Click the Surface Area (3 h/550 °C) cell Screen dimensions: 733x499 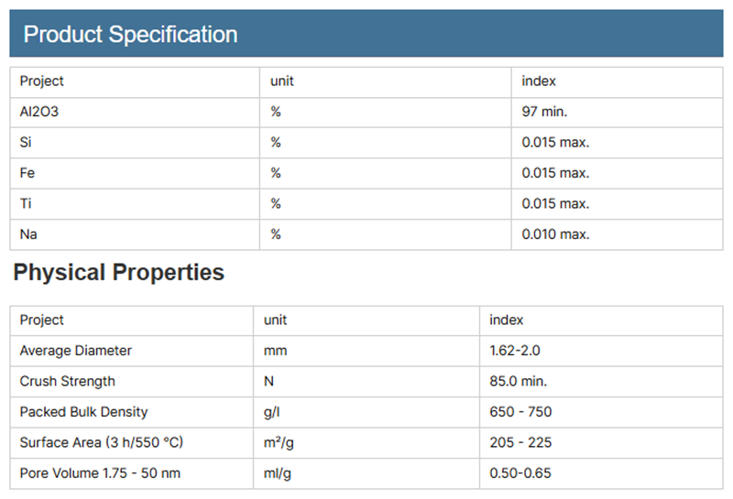[x=102, y=443]
